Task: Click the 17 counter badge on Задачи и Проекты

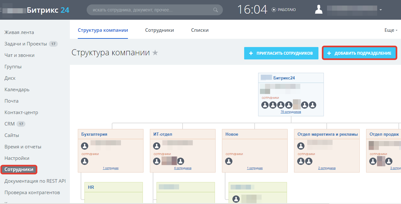Action: point(53,44)
